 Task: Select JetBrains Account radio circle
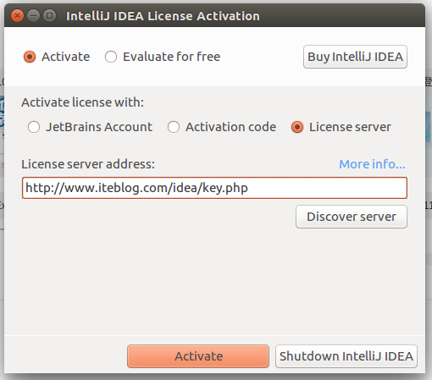coord(34,127)
